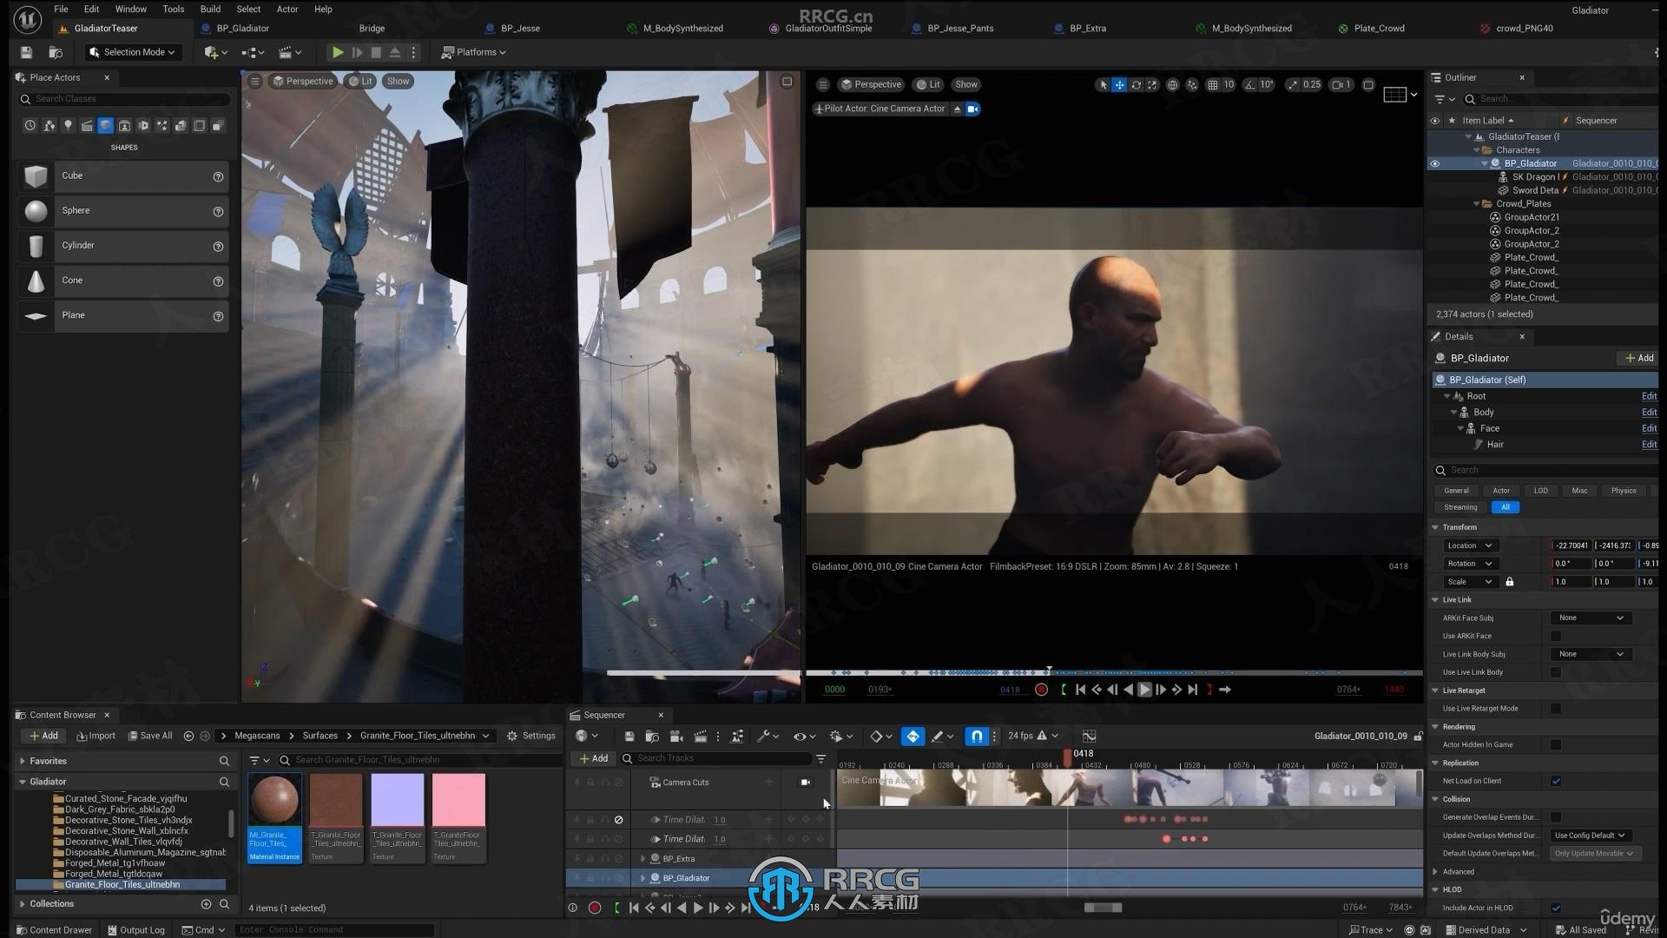
Task: Click the save level icon in main toolbar
Action: point(26,52)
